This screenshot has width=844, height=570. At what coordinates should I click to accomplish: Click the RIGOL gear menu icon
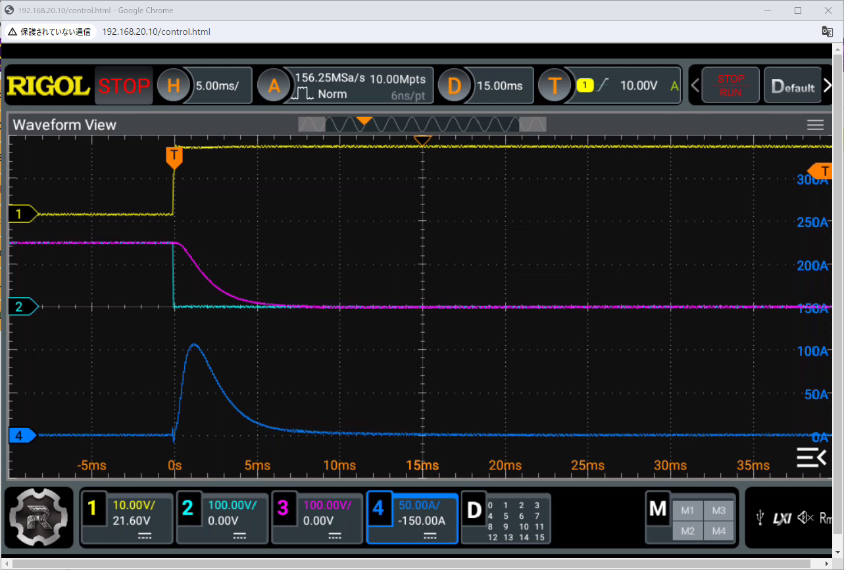tap(39, 517)
